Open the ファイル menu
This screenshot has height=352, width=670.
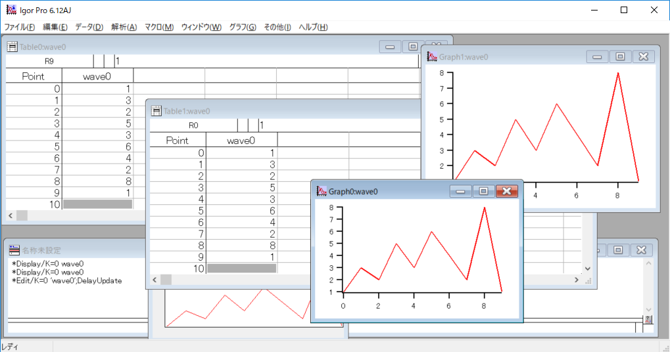coord(20,27)
